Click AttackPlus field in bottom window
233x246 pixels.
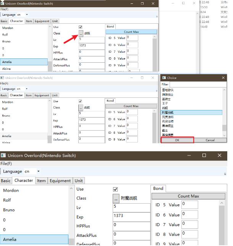point(132,235)
